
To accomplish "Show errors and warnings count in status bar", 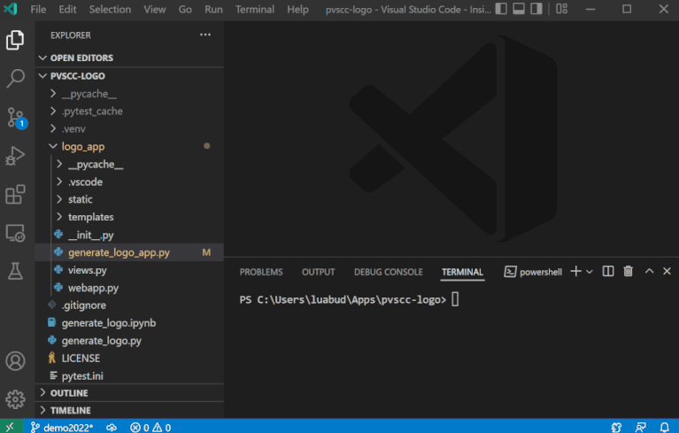I will pyautogui.click(x=150, y=428).
